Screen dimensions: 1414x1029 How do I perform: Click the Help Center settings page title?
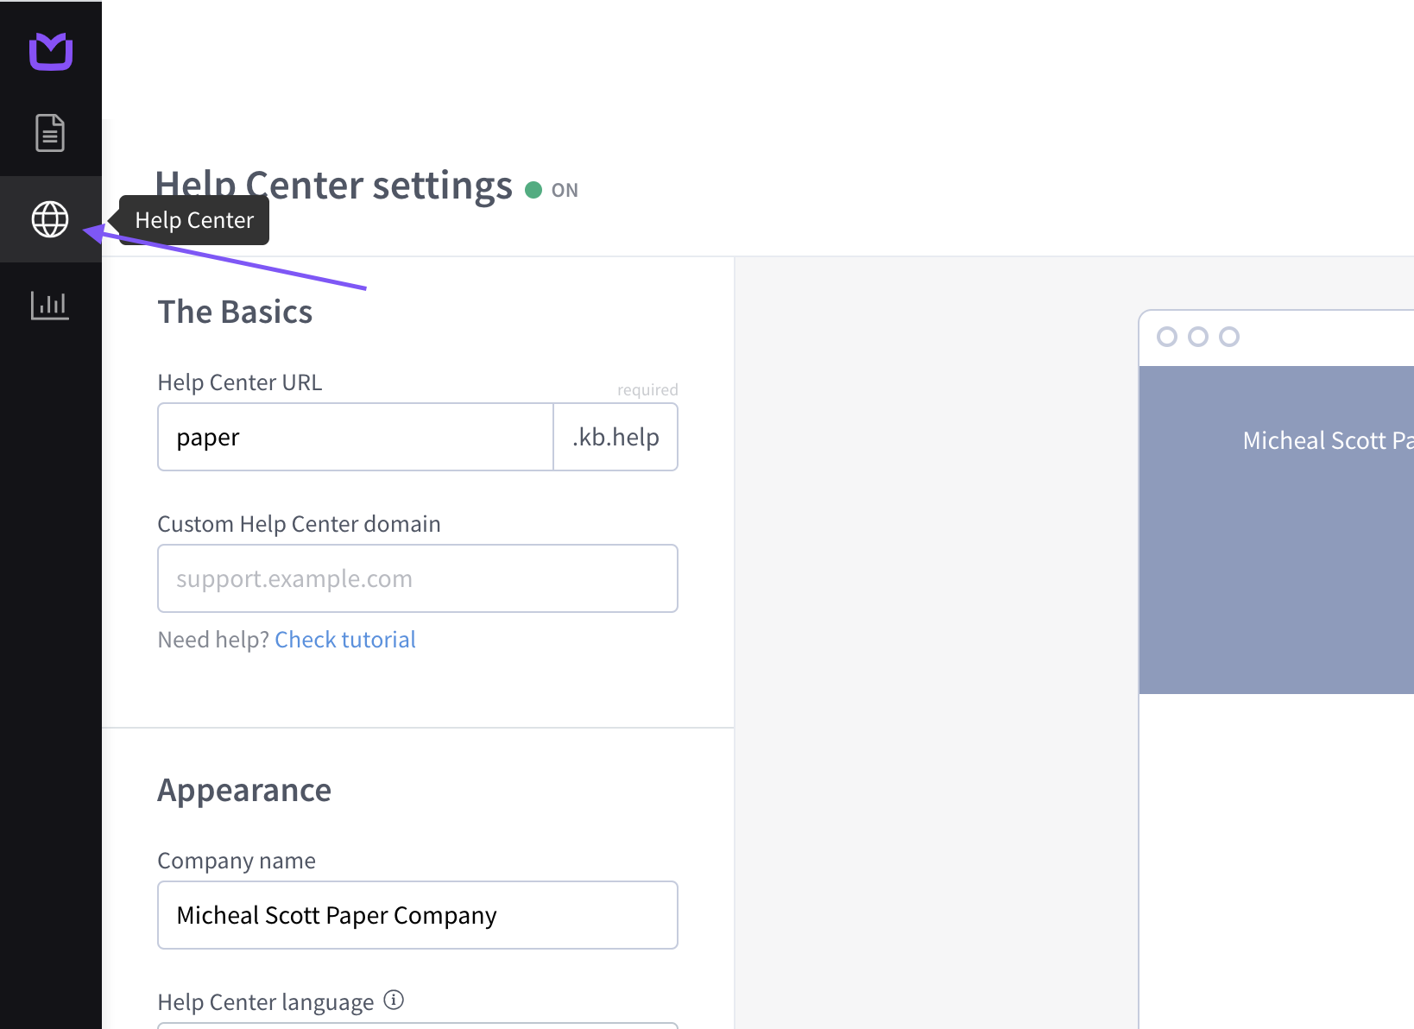[334, 185]
